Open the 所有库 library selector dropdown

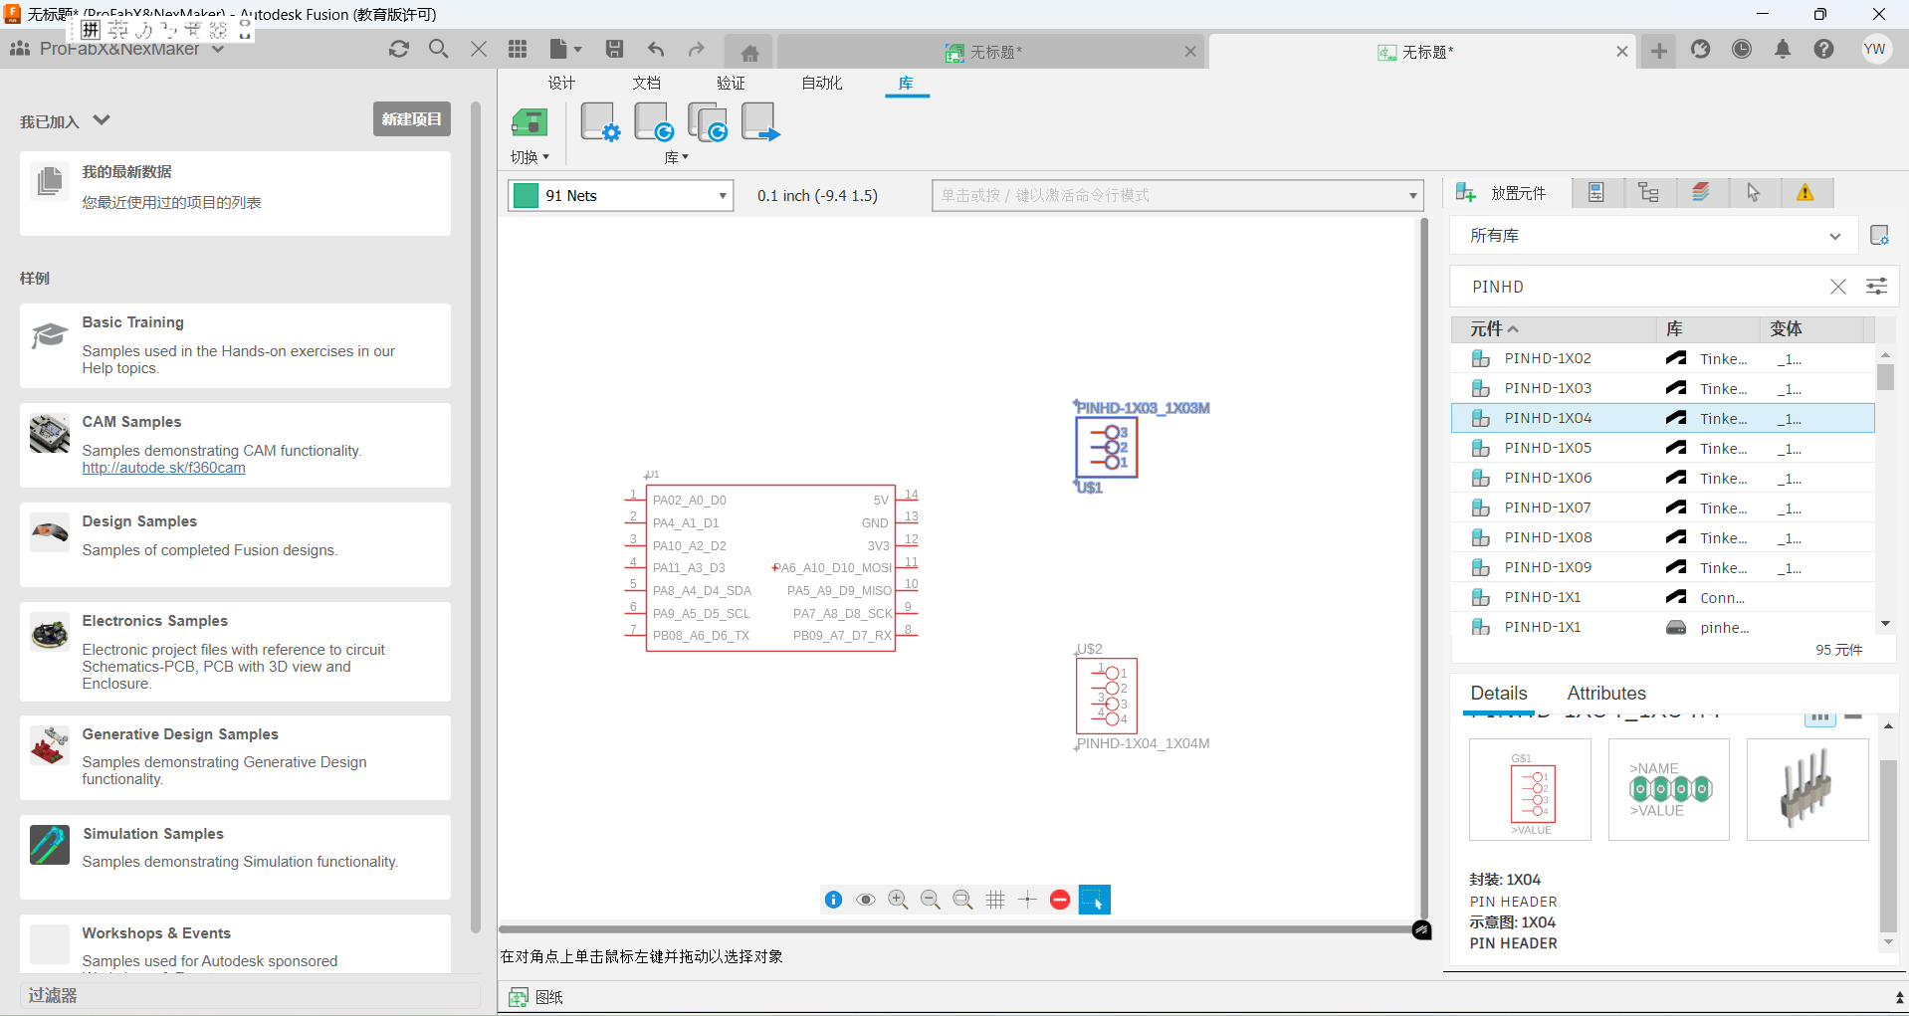click(1834, 236)
